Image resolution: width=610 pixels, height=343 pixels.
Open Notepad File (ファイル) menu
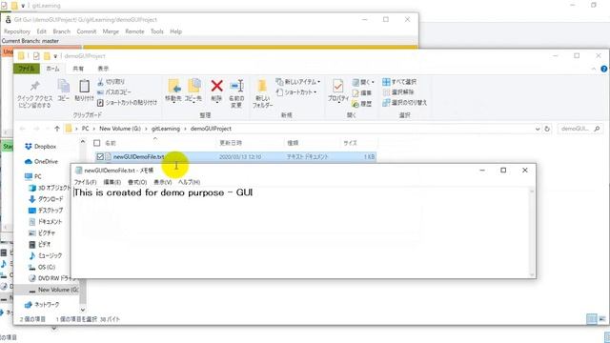pos(85,182)
